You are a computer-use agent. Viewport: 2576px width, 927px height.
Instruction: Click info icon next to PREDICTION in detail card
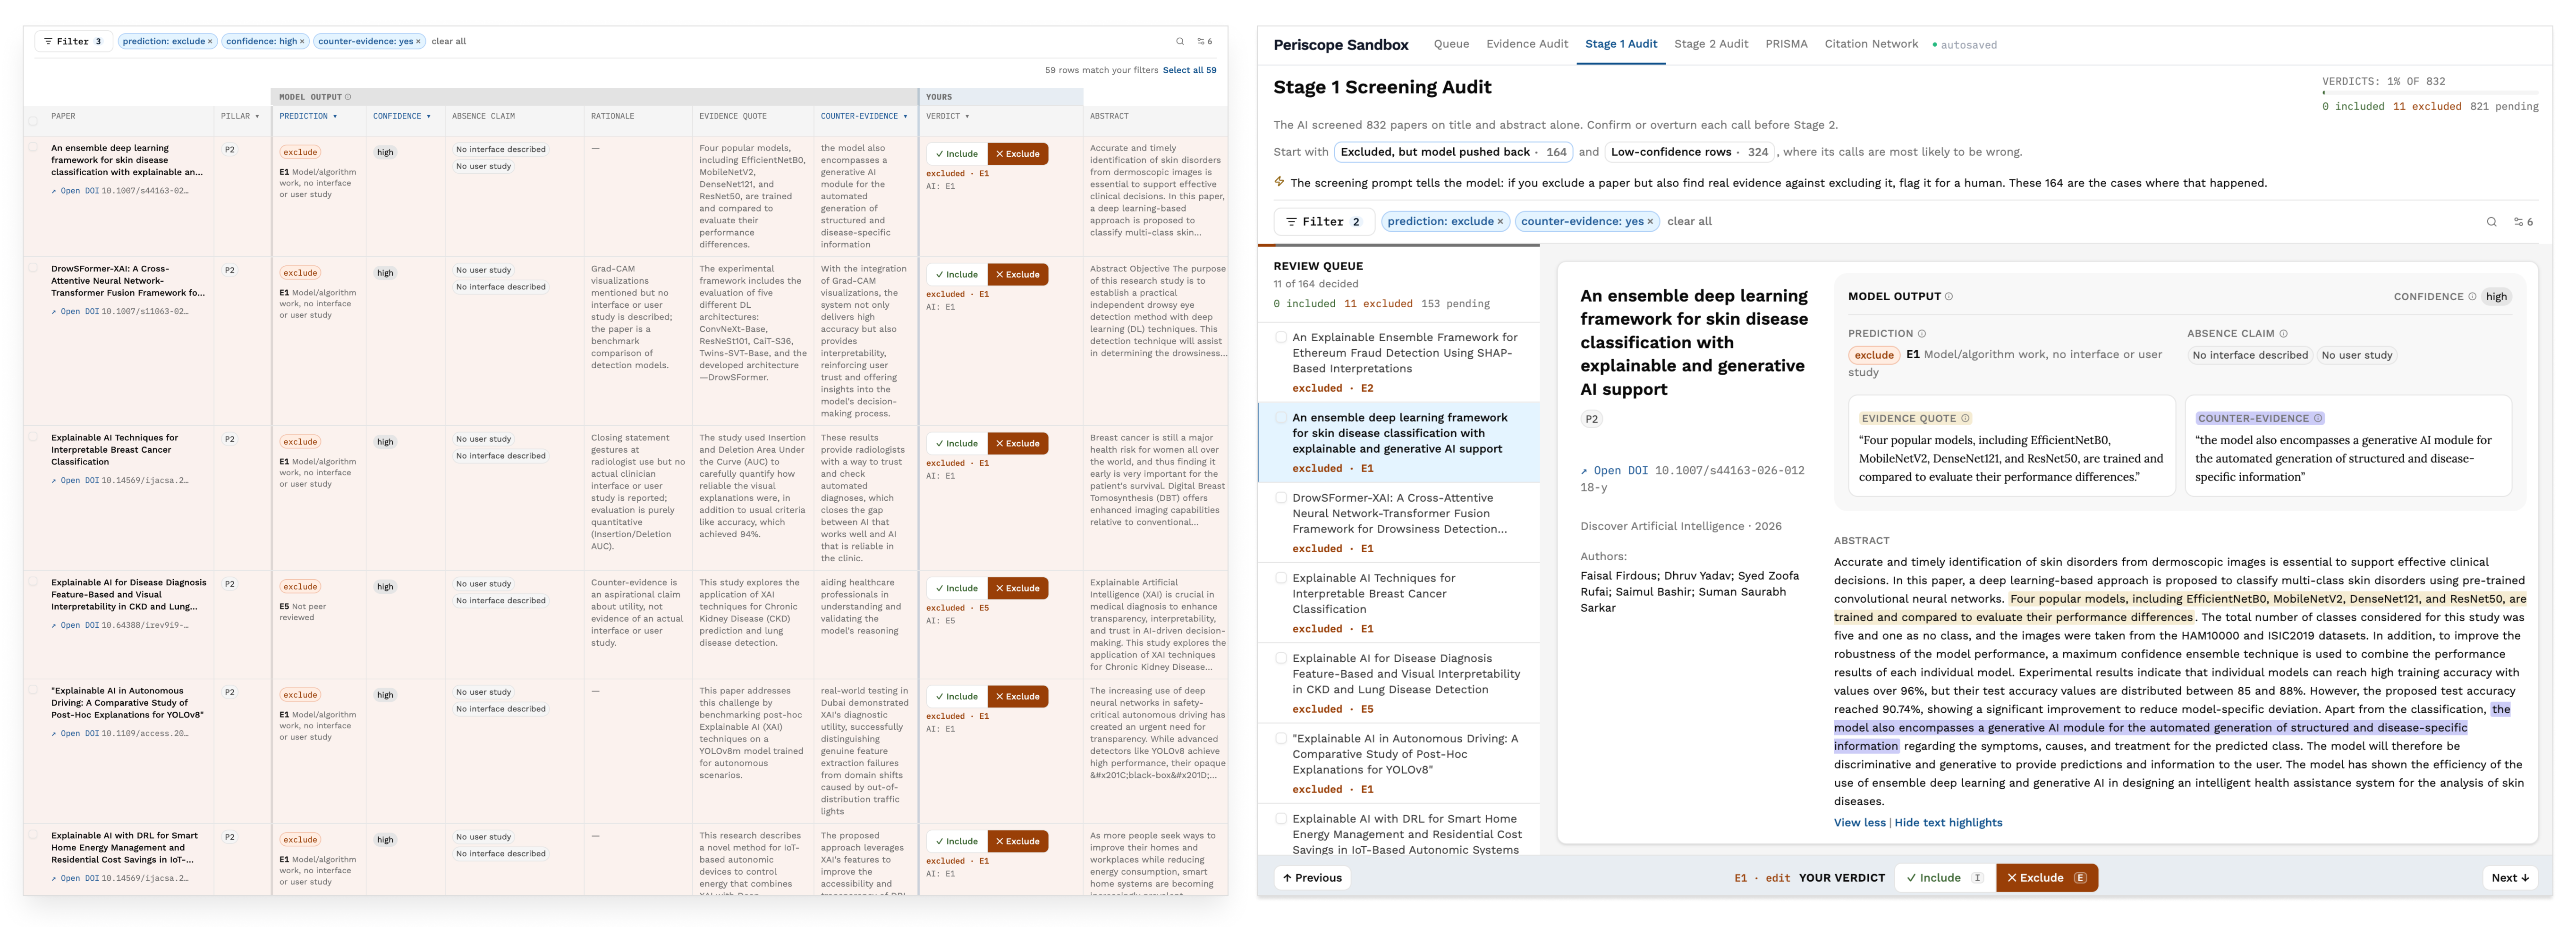pyautogui.click(x=1922, y=334)
